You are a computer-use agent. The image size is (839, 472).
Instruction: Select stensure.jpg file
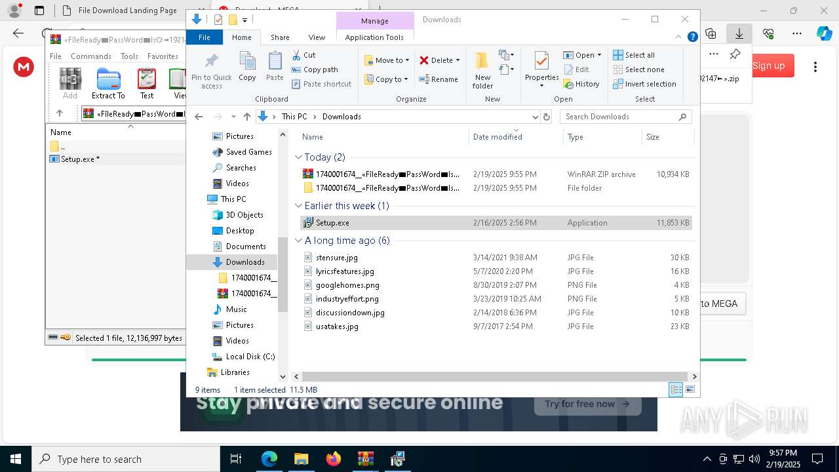click(336, 258)
